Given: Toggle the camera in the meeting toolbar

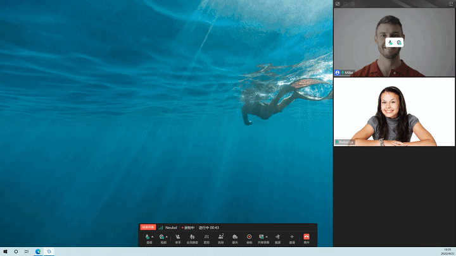Looking at the screenshot, I should coord(161,237).
